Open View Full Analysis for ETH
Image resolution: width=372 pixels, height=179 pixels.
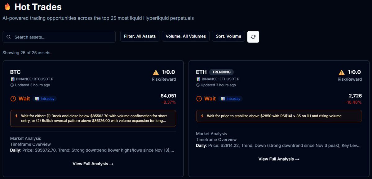[x=279, y=159]
